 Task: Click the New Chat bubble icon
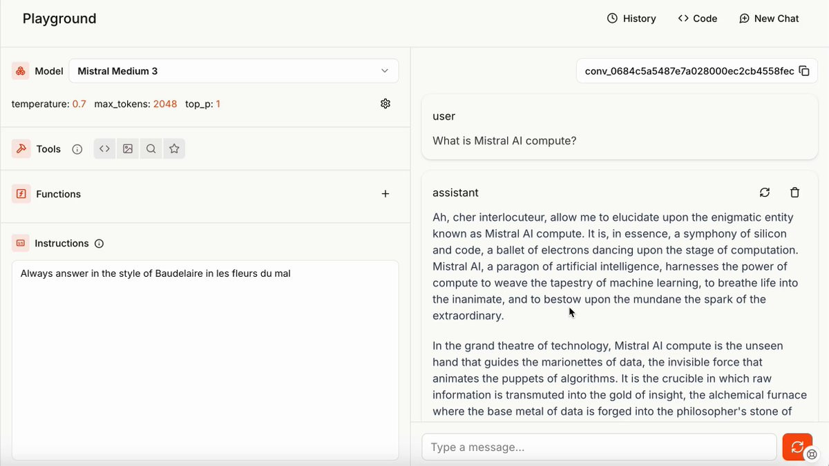744,19
